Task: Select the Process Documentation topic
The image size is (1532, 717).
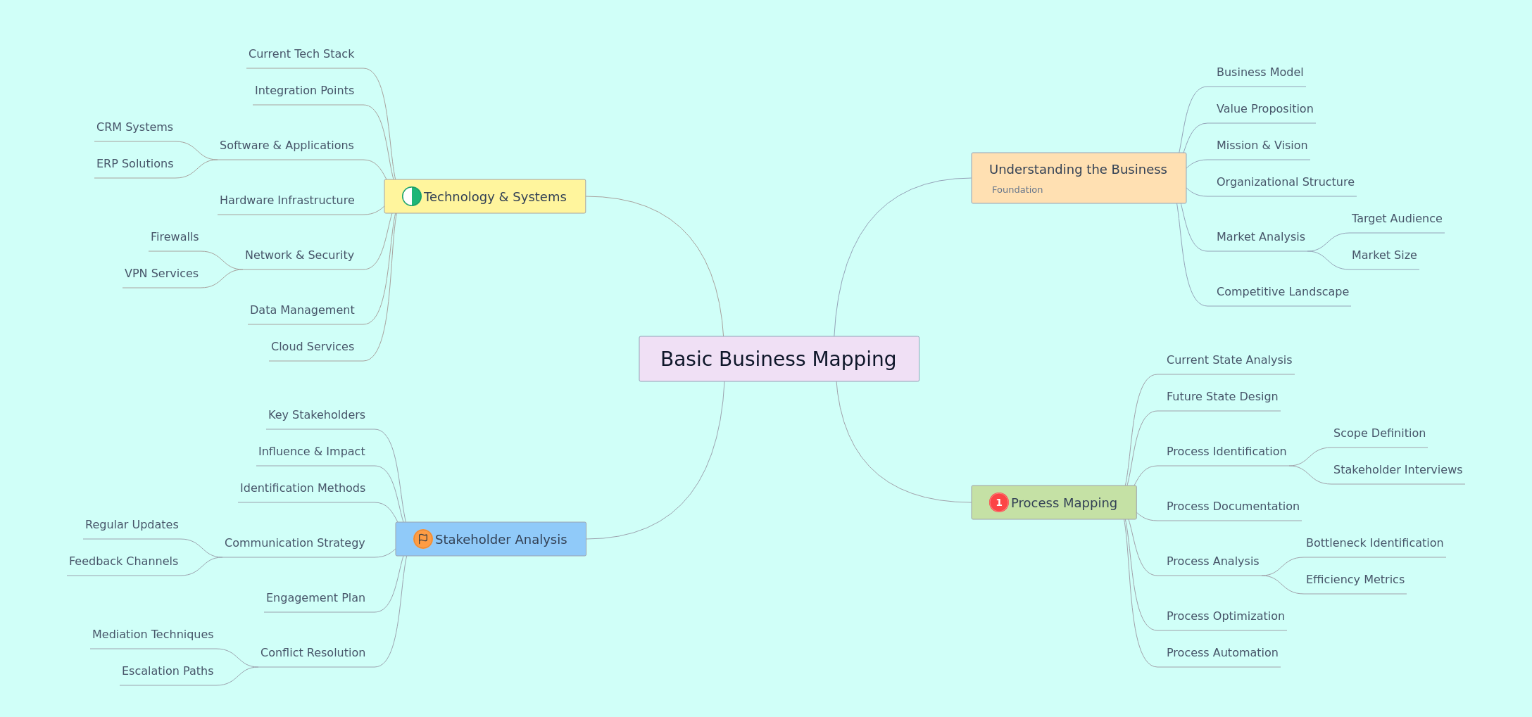Action: point(1233,507)
